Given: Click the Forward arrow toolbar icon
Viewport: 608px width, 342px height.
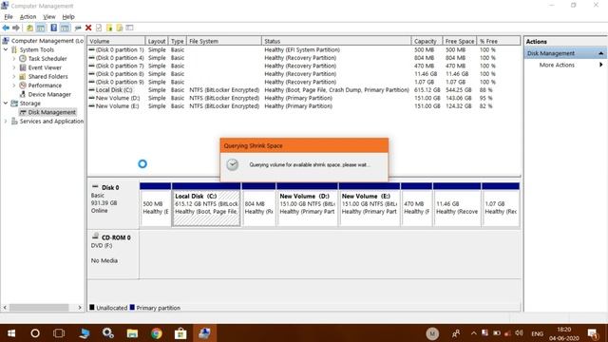Looking at the screenshot, I should pyautogui.click(x=16, y=28).
